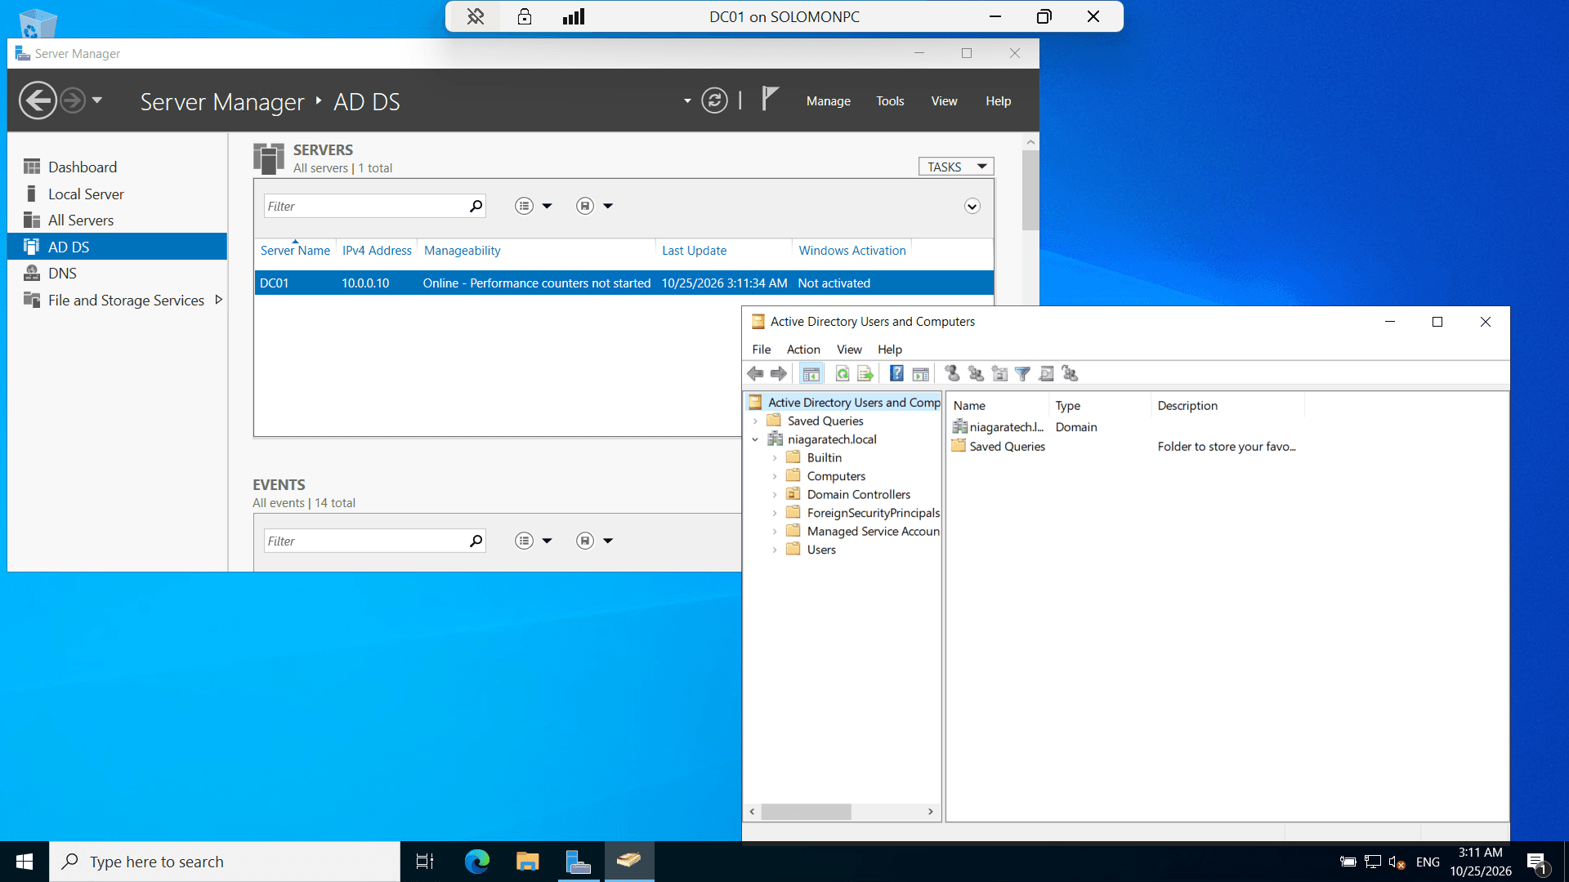The image size is (1569, 882).
Task: Expand the Saved Queries tree node
Action: point(755,421)
